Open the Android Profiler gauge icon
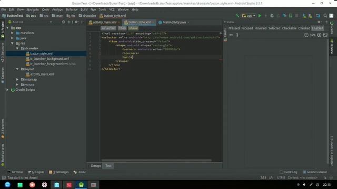Screen dimensions: 337x189 tap(284, 16)
